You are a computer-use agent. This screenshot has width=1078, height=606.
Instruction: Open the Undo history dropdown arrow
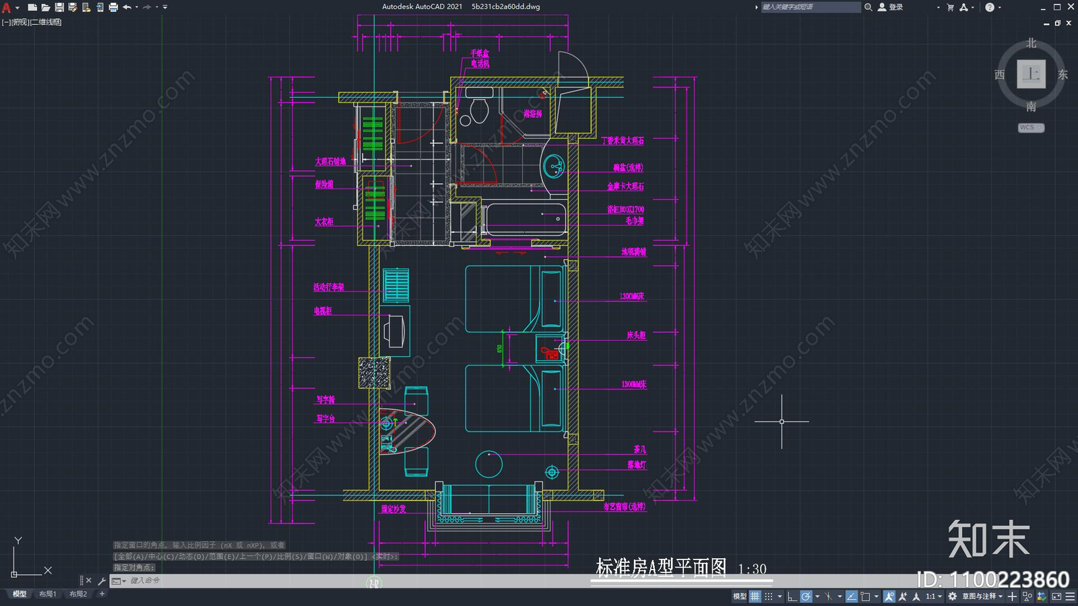point(137,7)
